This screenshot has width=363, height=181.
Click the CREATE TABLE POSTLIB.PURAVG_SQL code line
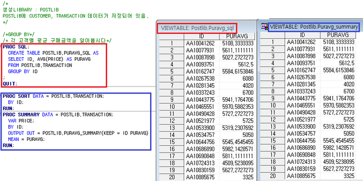point(53,53)
